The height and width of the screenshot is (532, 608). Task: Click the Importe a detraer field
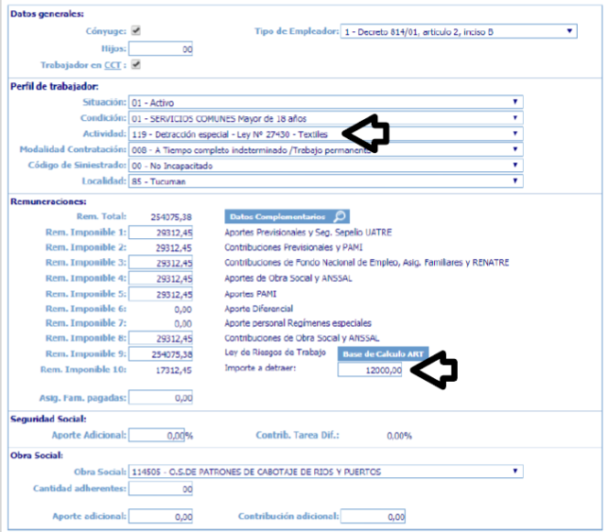[370, 369]
